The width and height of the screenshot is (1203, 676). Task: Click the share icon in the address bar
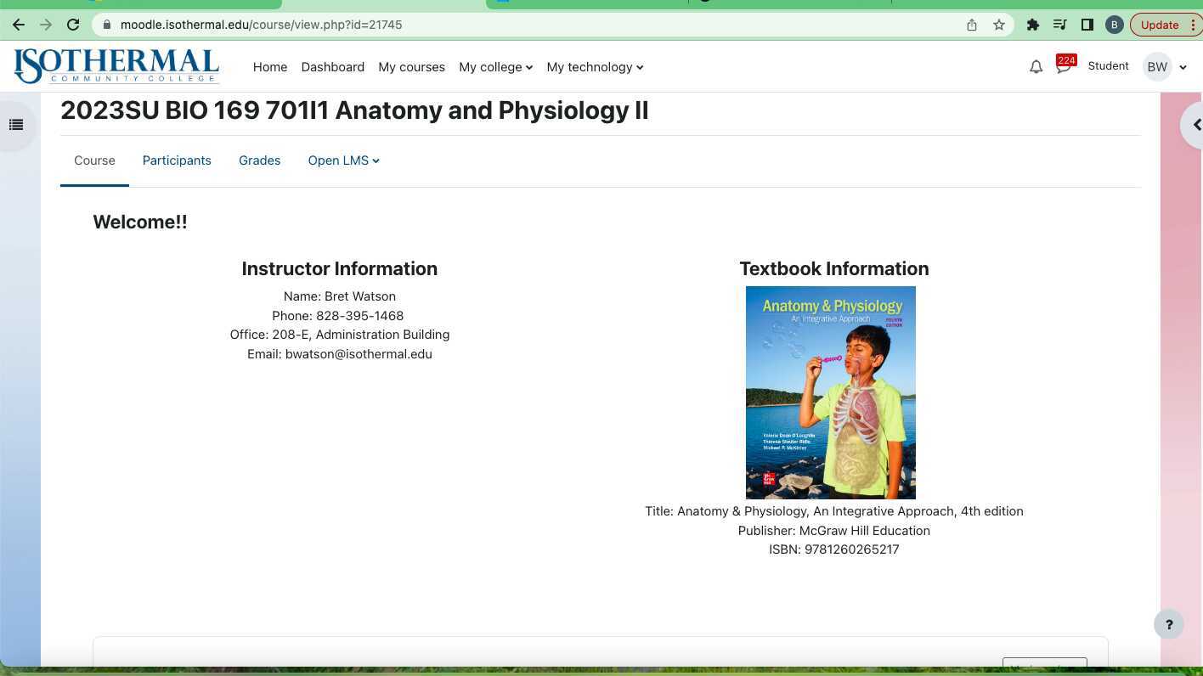972,25
